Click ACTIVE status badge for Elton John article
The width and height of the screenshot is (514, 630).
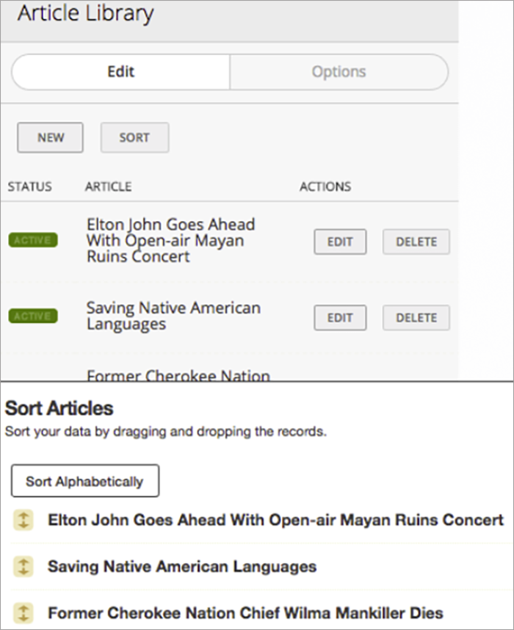click(33, 240)
